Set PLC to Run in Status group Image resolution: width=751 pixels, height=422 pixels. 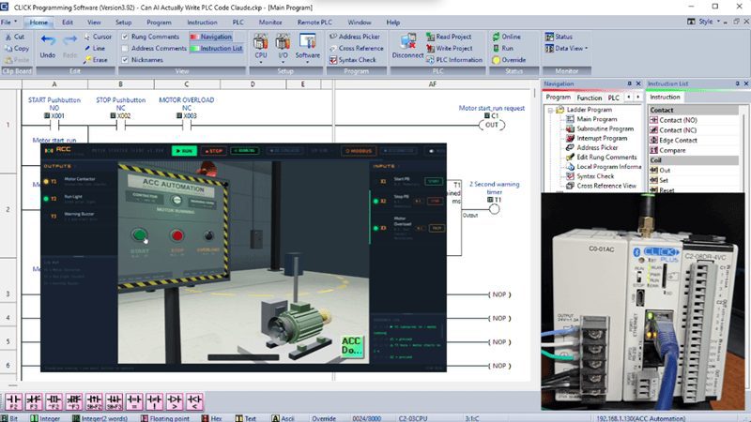click(x=502, y=49)
